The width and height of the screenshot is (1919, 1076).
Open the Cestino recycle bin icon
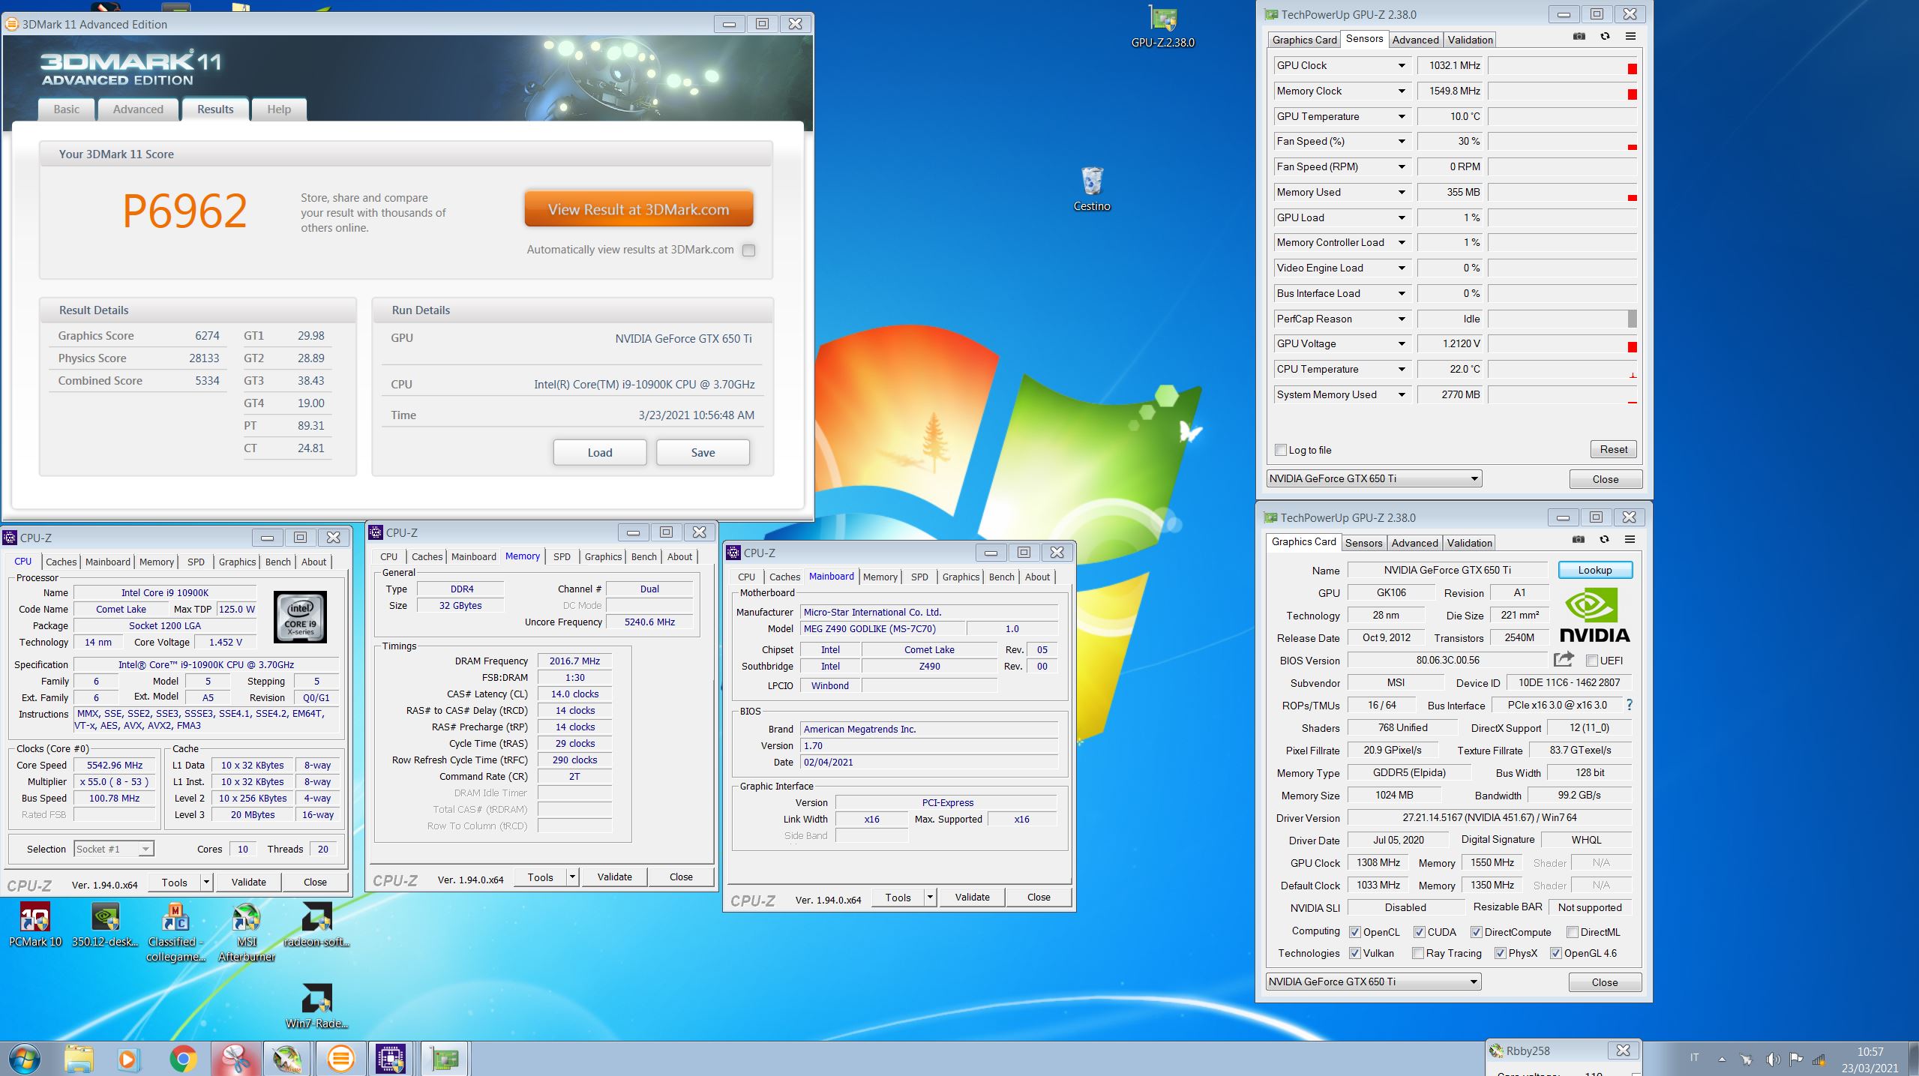pos(1092,190)
